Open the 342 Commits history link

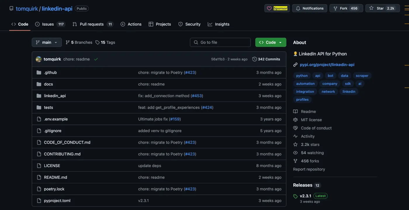tap(266, 59)
